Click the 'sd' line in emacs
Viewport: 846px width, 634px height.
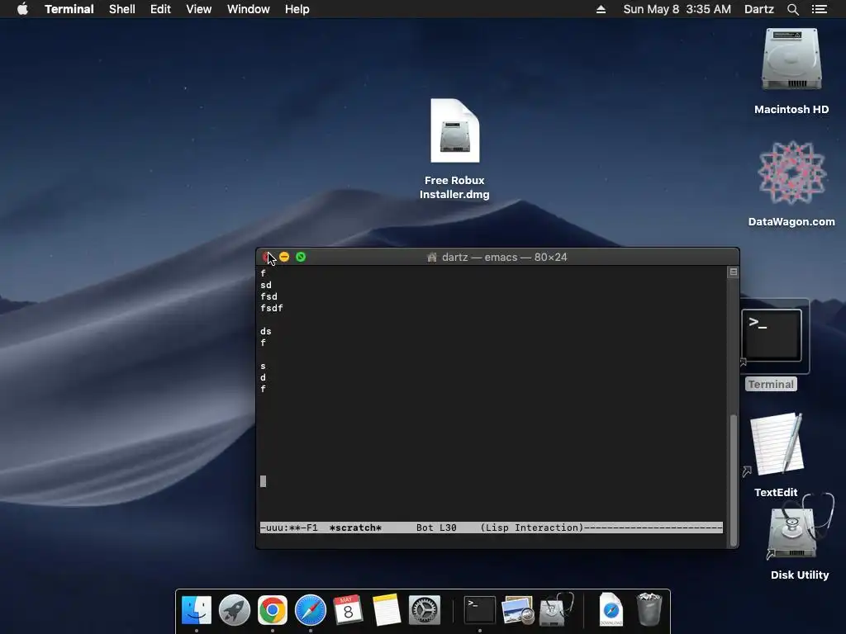[266, 285]
